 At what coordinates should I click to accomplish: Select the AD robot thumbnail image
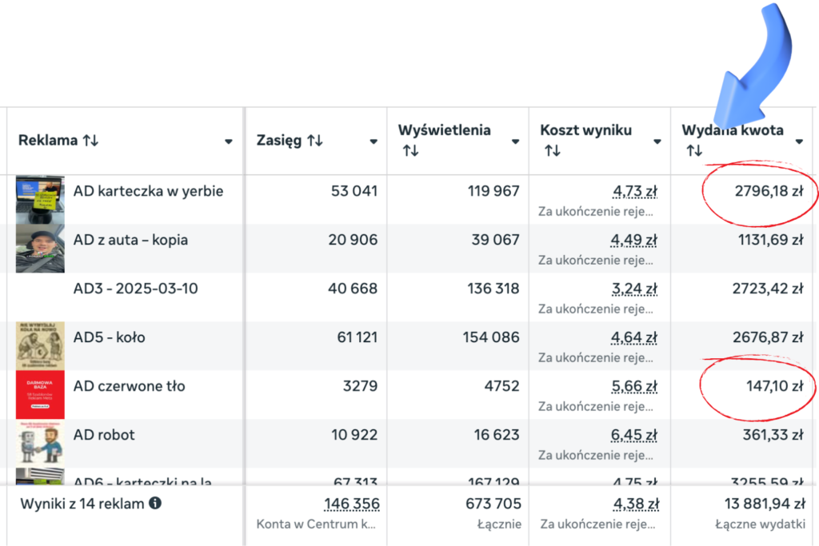[40, 443]
